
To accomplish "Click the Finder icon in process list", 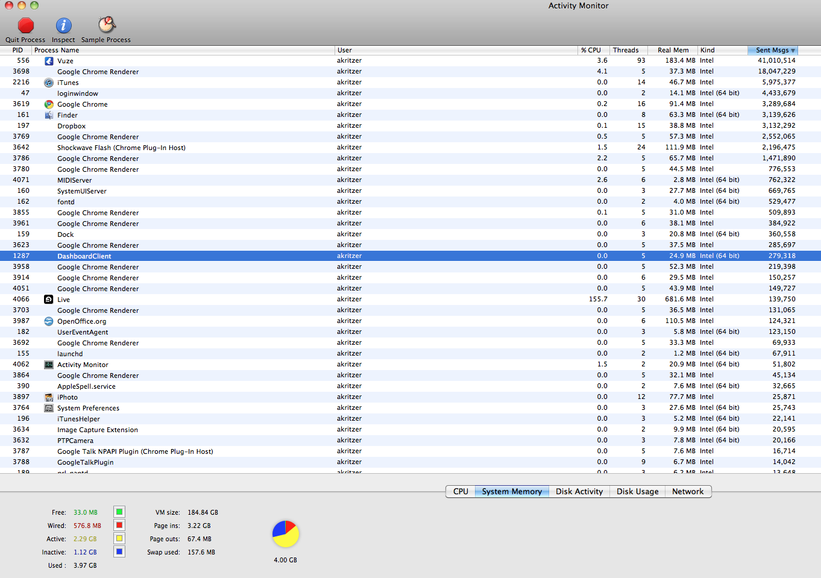I will tap(49, 115).
